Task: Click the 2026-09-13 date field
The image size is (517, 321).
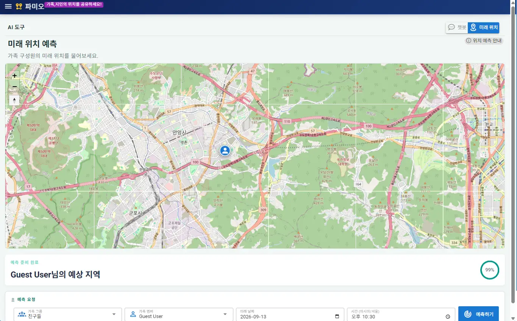Action: click(290, 315)
